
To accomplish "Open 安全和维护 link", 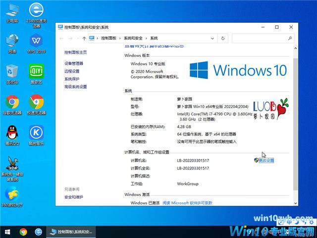I will pos(74,197).
